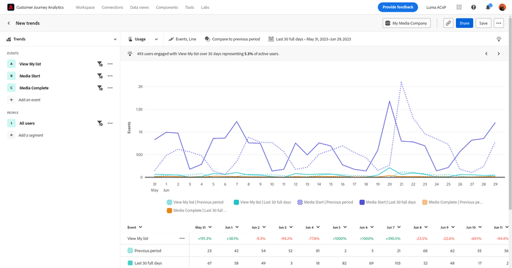The image size is (512, 268).
Task: Toggle Media Start Last 30 full days legend
Action: 387,202
